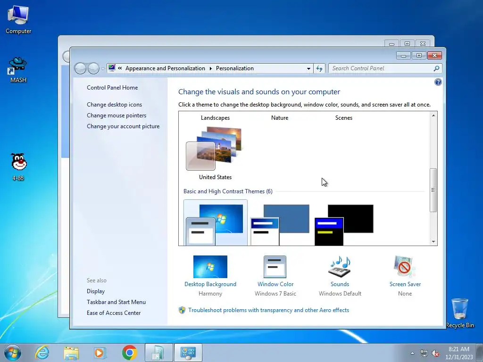Launch Google Chrome from taskbar
Screen dimensions: 483x362
[130, 353]
